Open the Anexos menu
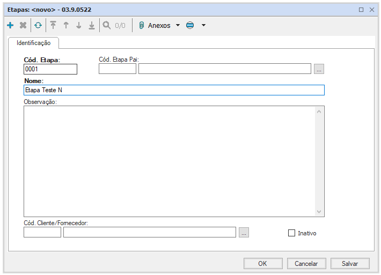Screen dimensions: 381x275 (x=155, y=25)
